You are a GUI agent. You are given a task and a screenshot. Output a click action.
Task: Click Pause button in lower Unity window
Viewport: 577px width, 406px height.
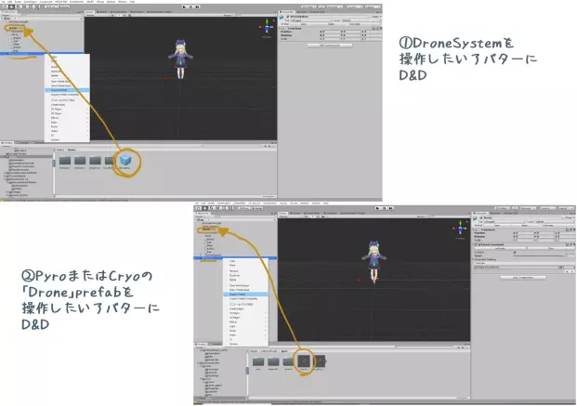pyautogui.click(x=385, y=208)
